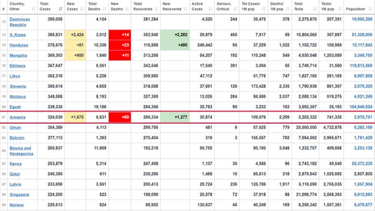
Task: Select Norway active cases 130,637 cell
Action: click(x=202, y=205)
